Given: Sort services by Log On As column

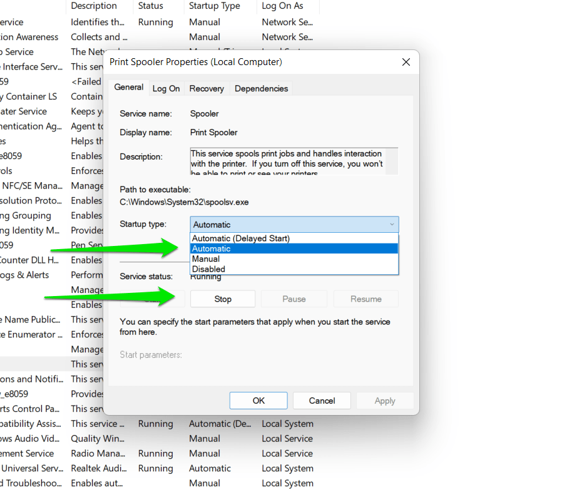Looking at the screenshot, I should (282, 6).
